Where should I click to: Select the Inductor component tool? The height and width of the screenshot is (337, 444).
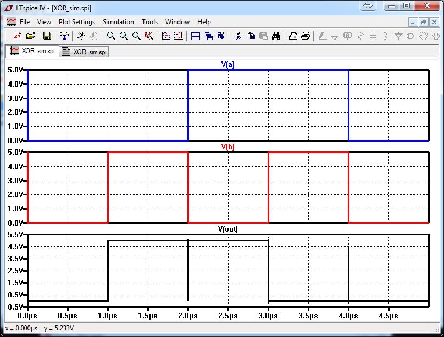pyautogui.click(x=385, y=36)
